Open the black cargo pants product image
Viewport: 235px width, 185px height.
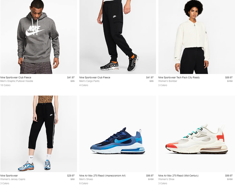117,37
